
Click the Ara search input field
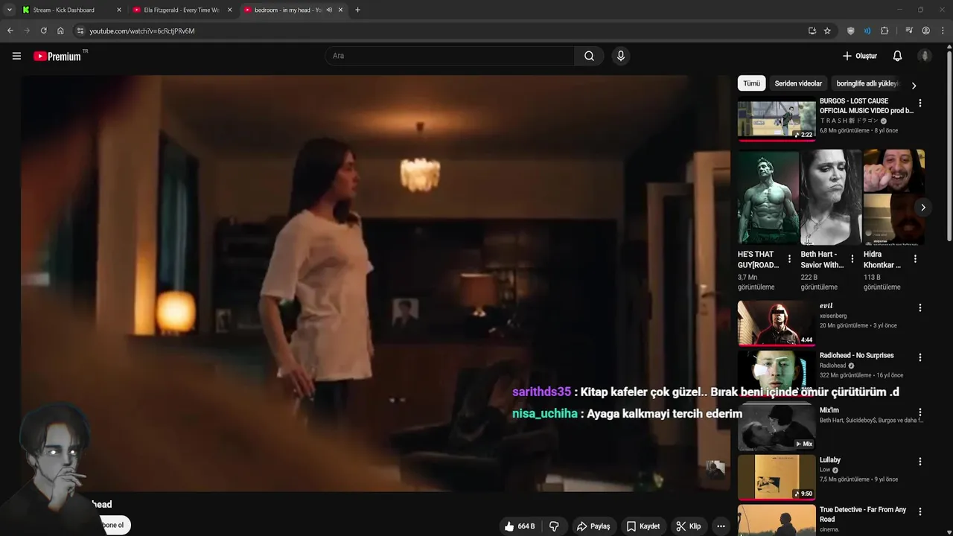tap(449, 56)
